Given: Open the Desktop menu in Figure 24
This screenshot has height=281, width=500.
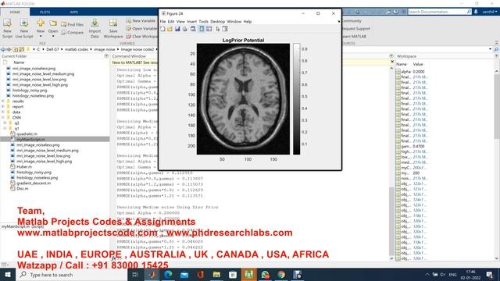Looking at the screenshot, I should click(x=217, y=21).
